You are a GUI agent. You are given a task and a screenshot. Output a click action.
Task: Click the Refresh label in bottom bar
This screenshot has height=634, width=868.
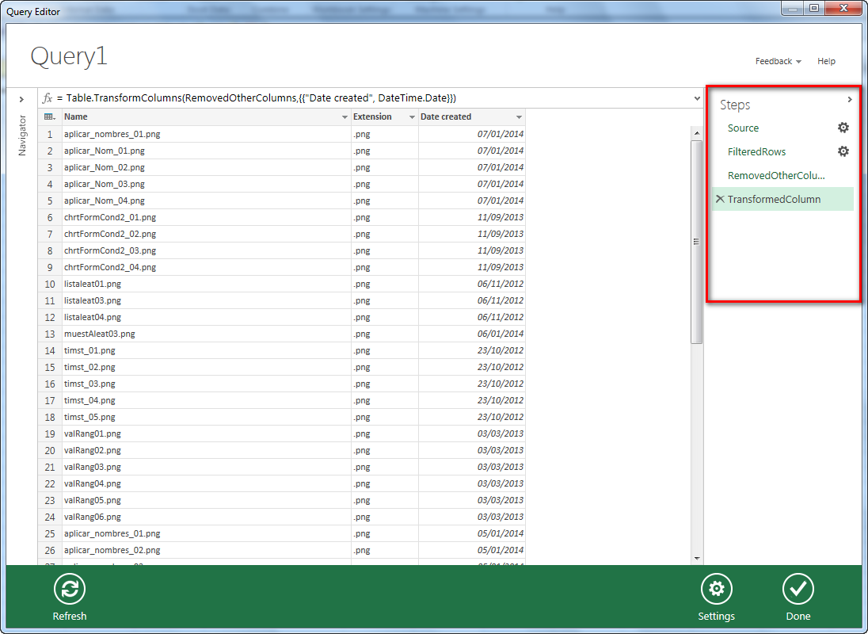tap(70, 616)
